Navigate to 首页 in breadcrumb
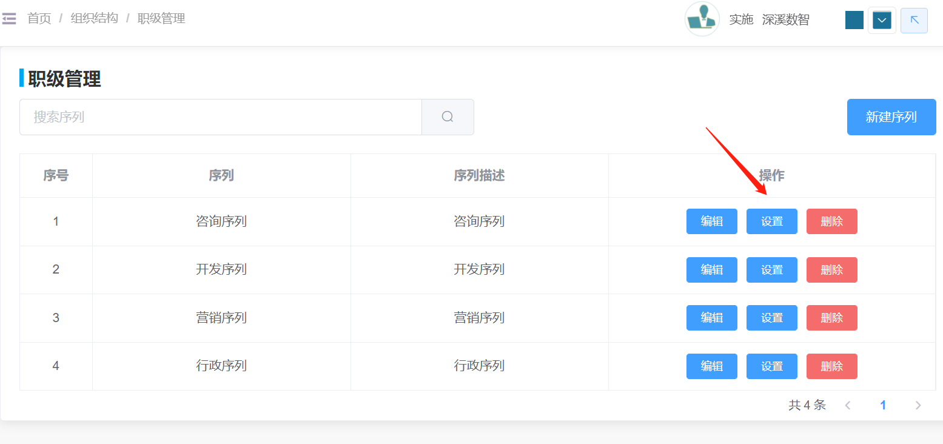The image size is (943, 444). (39, 19)
